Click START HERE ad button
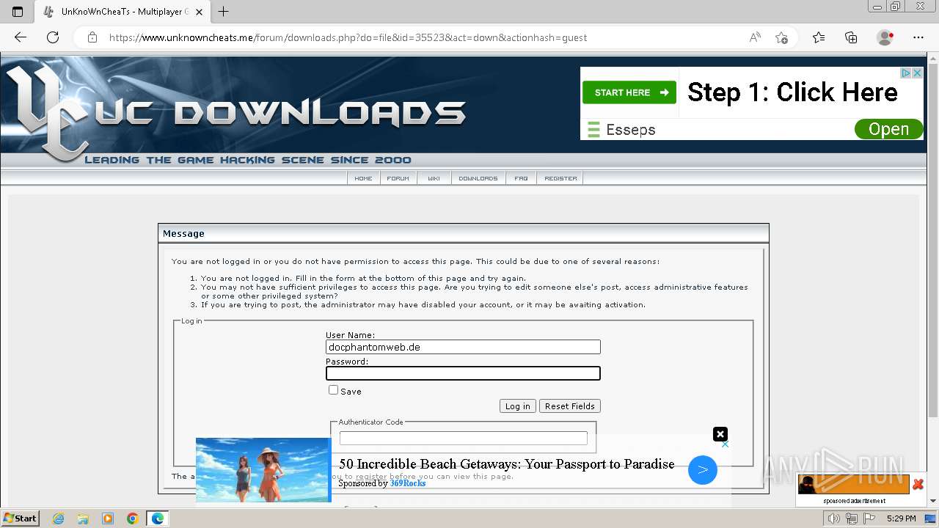 coord(629,92)
